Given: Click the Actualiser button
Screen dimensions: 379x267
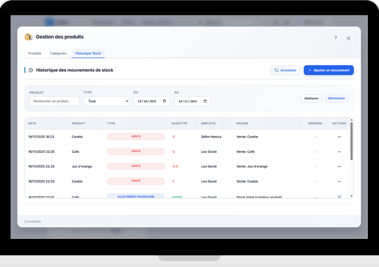Looking at the screenshot, I should [285, 70].
